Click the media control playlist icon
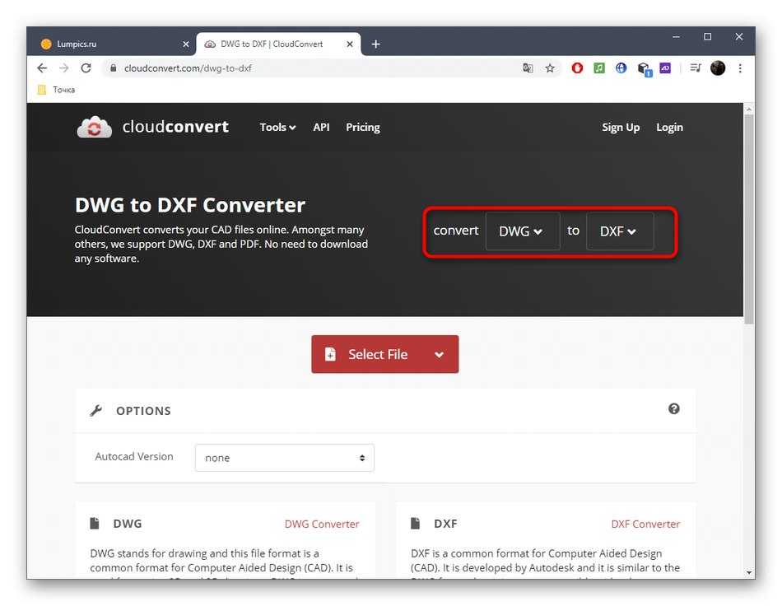The image size is (782, 606). (695, 68)
